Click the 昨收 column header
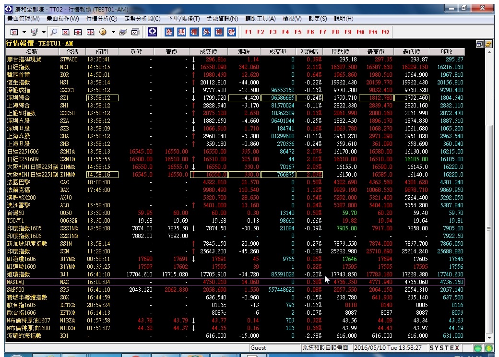 point(447,51)
